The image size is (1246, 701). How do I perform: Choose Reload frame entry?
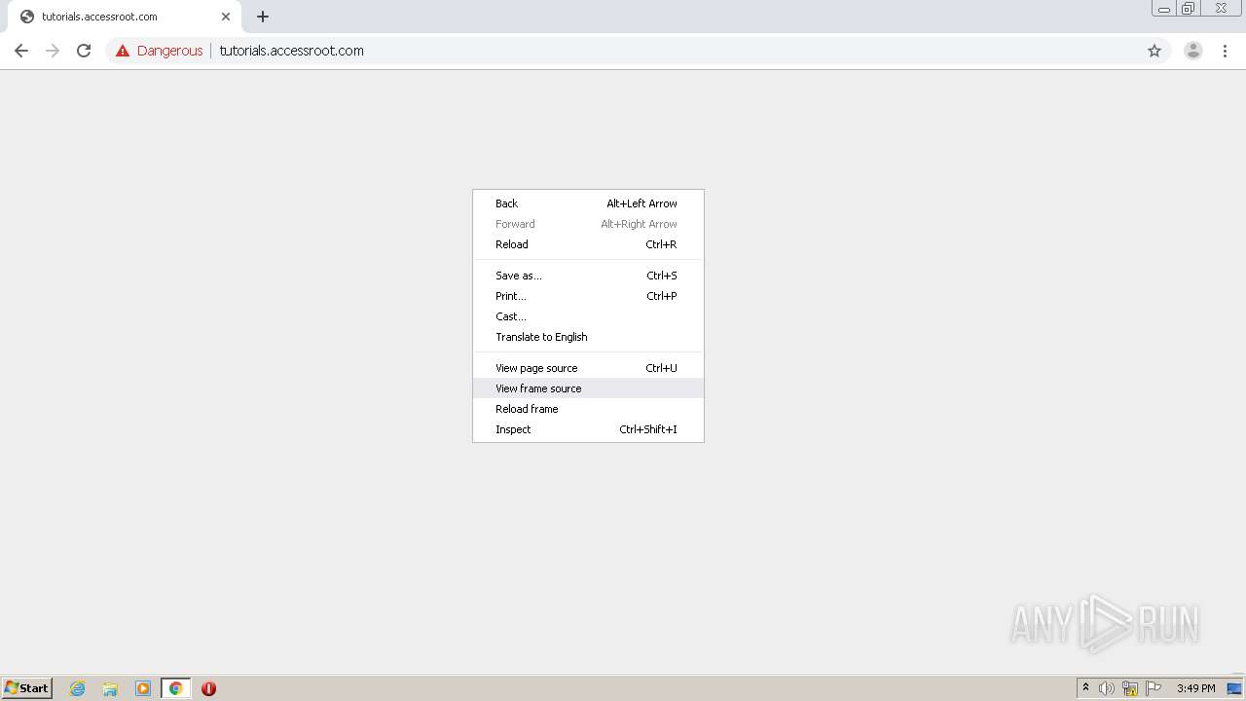[x=588, y=409]
